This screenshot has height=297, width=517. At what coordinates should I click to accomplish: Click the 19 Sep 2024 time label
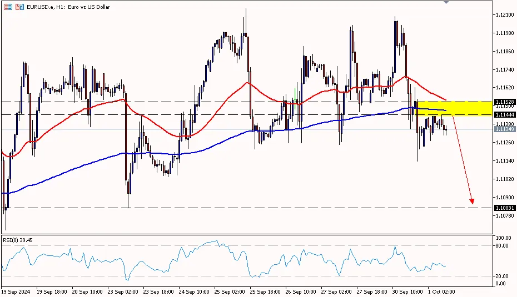(16, 292)
